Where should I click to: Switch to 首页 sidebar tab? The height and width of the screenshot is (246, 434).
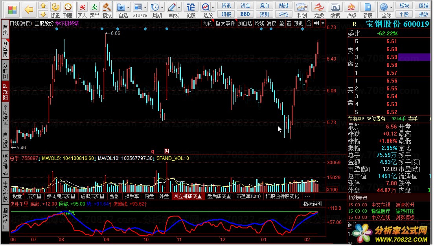(x=5, y=29)
